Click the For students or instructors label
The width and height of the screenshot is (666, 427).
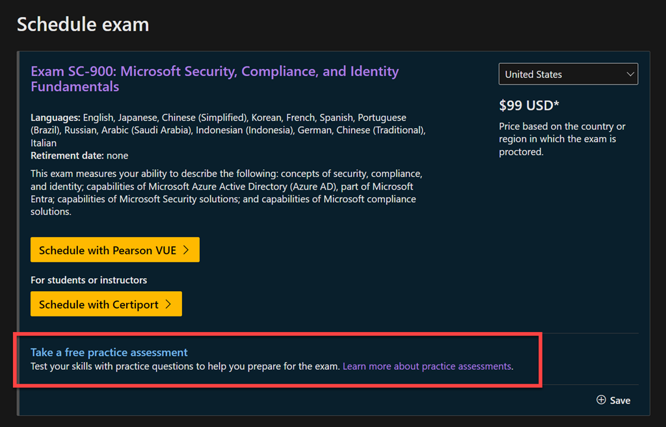tap(88, 280)
